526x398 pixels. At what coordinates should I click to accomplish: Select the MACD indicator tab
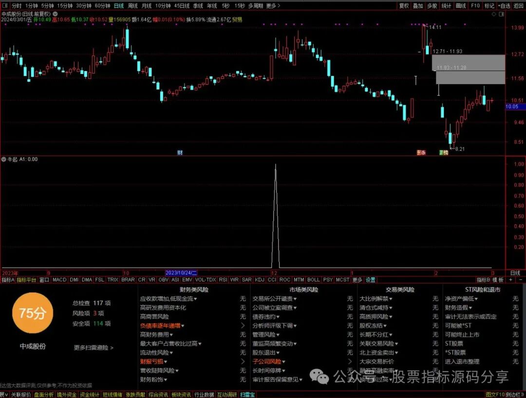tap(60, 280)
